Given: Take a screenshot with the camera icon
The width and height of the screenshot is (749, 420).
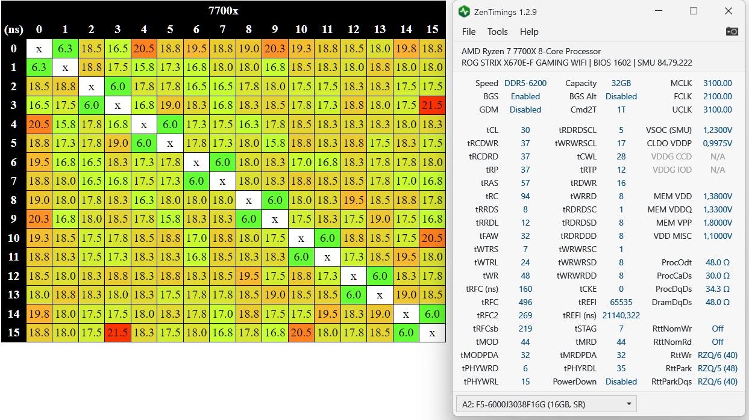Looking at the screenshot, I should [732, 31].
